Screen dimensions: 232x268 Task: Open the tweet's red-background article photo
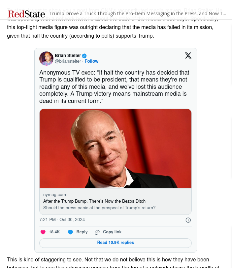[x=116, y=149]
